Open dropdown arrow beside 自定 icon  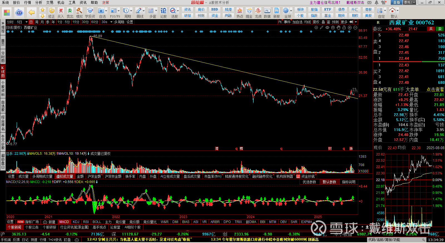point(385,11)
